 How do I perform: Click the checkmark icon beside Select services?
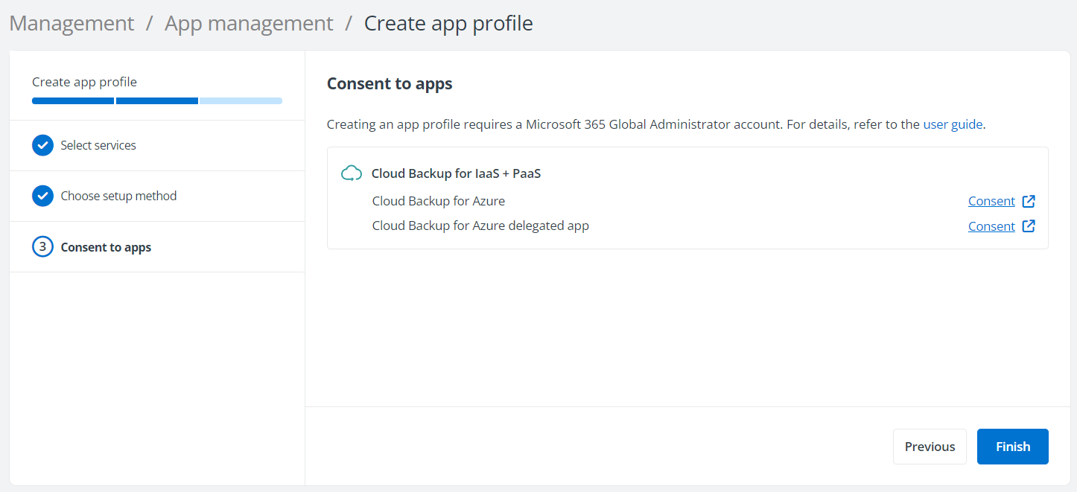[42, 145]
